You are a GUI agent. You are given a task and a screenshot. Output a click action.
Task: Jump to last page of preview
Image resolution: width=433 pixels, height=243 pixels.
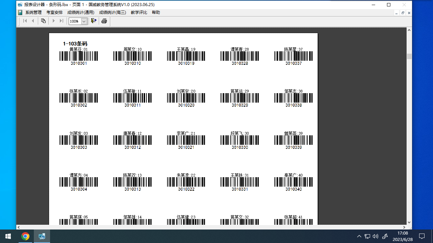61,21
